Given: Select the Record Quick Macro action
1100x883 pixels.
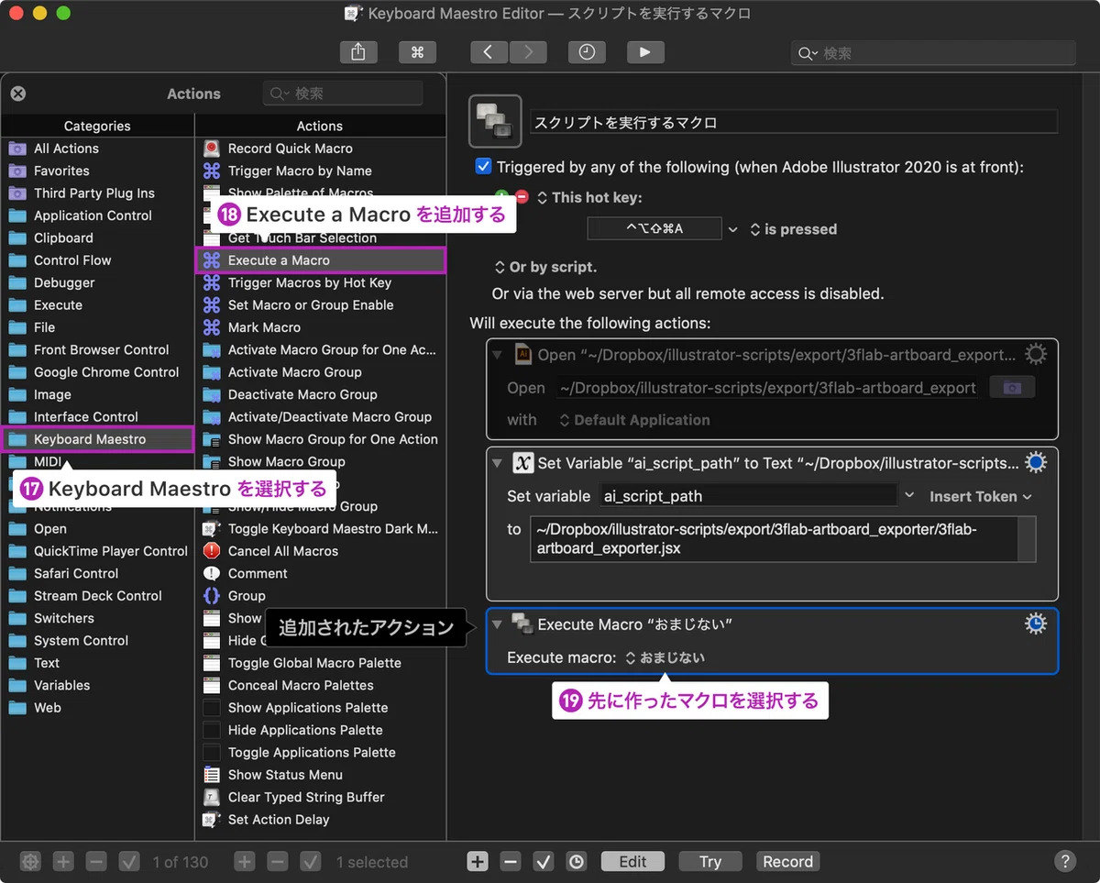Looking at the screenshot, I should coord(321,149).
